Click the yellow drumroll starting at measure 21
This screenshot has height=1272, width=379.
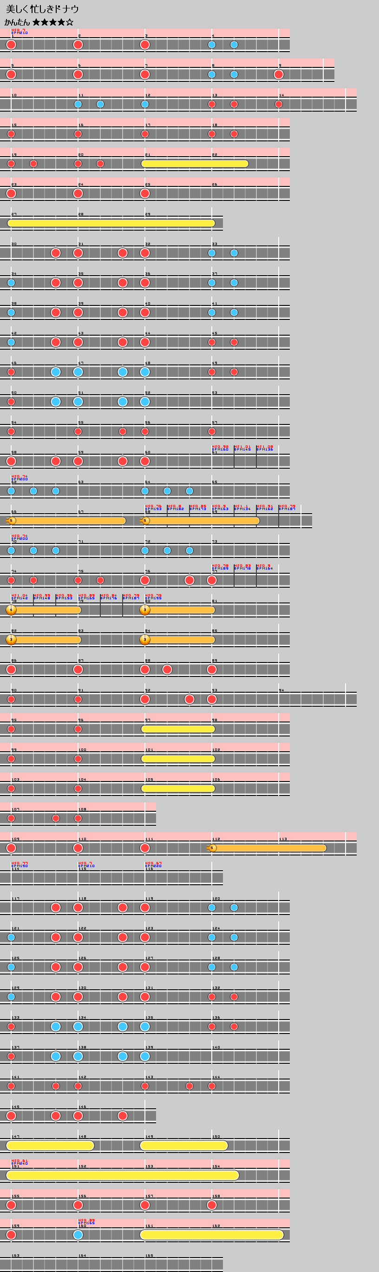click(195, 164)
